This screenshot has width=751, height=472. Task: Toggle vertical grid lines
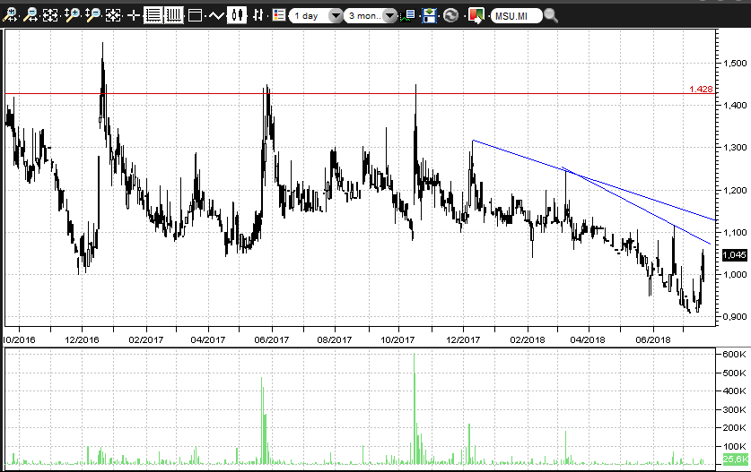[173, 15]
